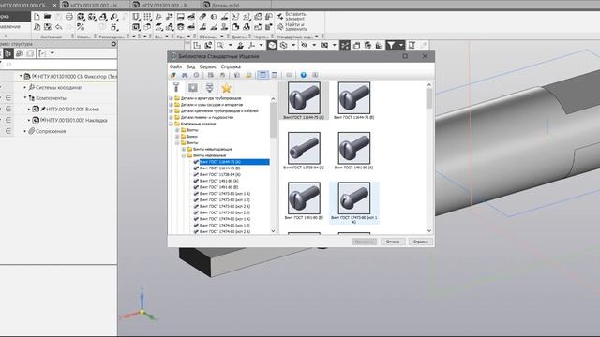
Task: Open the 'Вид' menu in library dialog
Action: pos(190,66)
